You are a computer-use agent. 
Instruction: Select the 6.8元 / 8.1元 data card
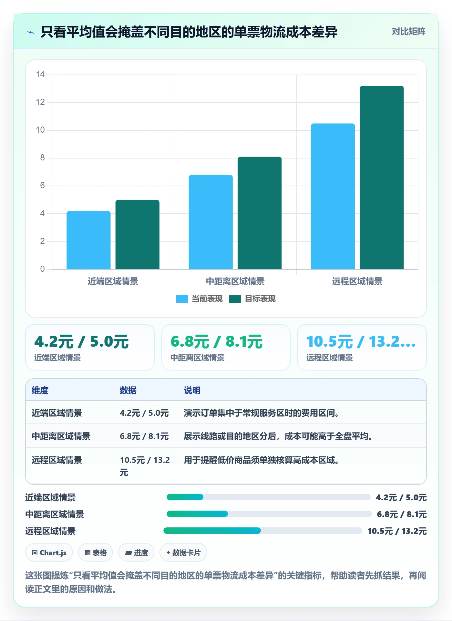tap(226, 347)
